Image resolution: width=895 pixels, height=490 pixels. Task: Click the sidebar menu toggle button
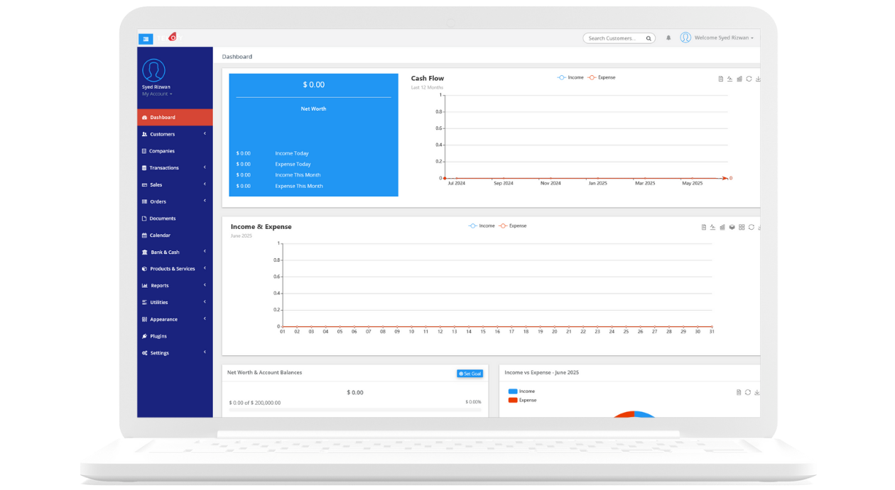[x=146, y=39]
